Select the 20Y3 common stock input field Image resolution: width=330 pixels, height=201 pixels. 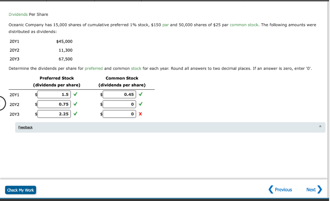coord(119,114)
